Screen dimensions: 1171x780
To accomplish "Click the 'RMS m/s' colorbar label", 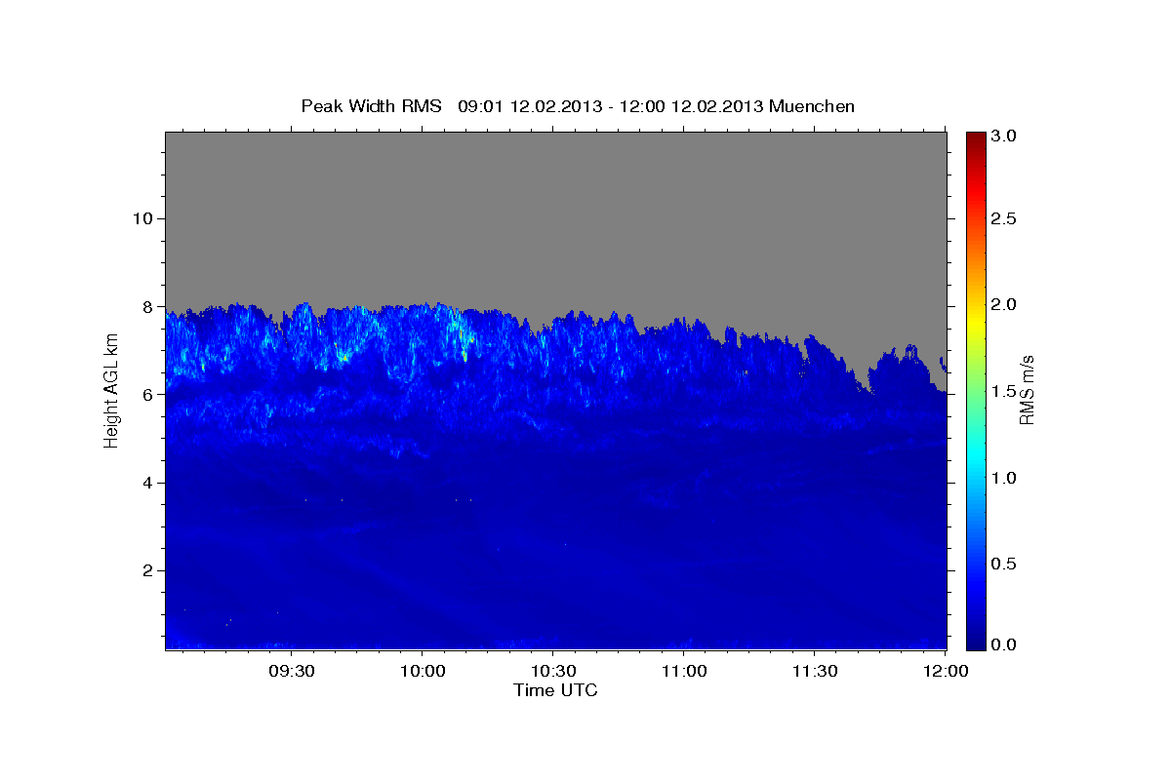I will pyautogui.click(x=1027, y=390).
